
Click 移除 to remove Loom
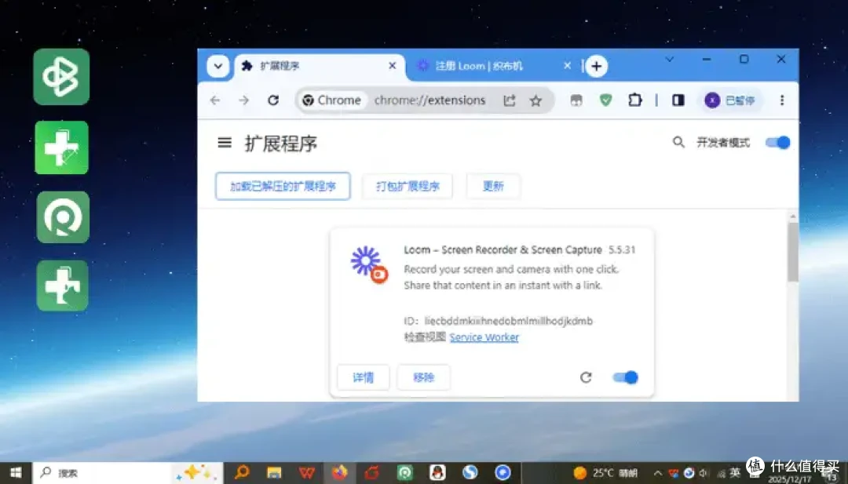(423, 377)
